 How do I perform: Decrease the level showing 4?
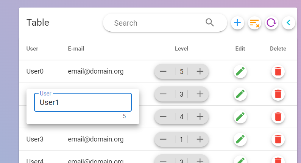coord(163,117)
